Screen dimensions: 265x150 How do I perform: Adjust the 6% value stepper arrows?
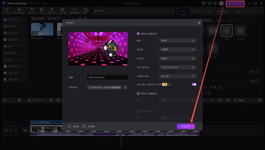(258, 72)
